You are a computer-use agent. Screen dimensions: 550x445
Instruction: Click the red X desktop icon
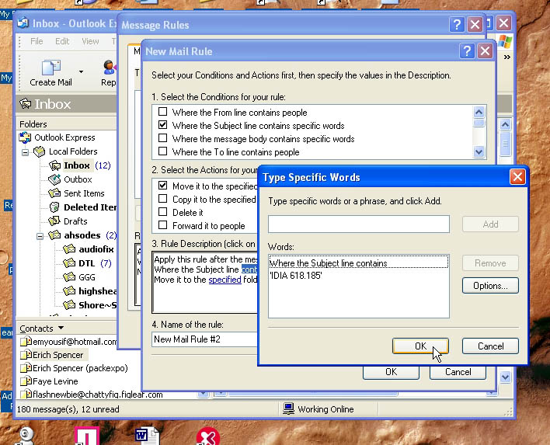click(208, 436)
